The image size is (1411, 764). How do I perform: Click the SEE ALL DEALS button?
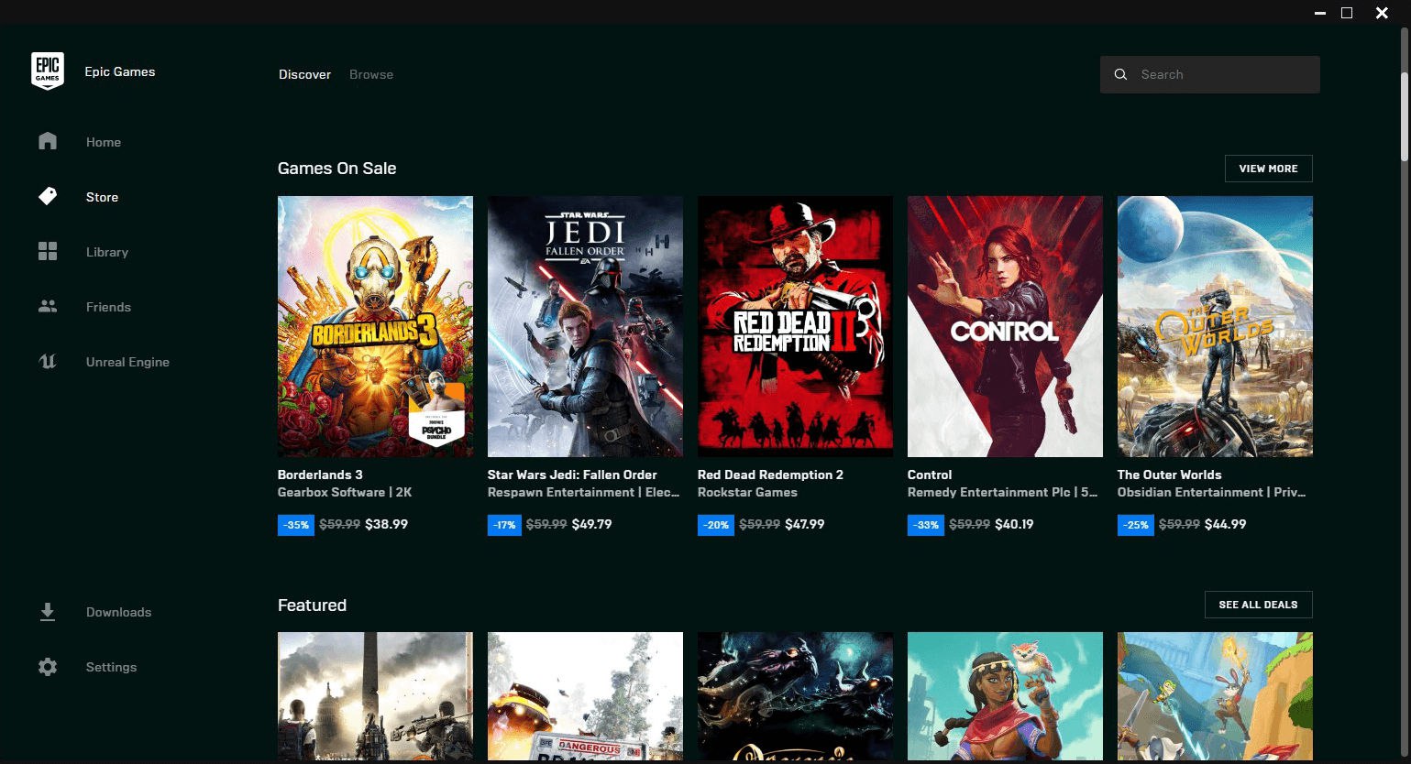pyautogui.click(x=1258, y=605)
